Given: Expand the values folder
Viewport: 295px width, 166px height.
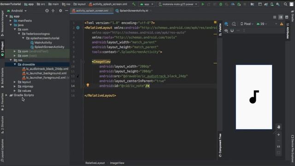Looking at the screenshot, I should click(x=15, y=91).
